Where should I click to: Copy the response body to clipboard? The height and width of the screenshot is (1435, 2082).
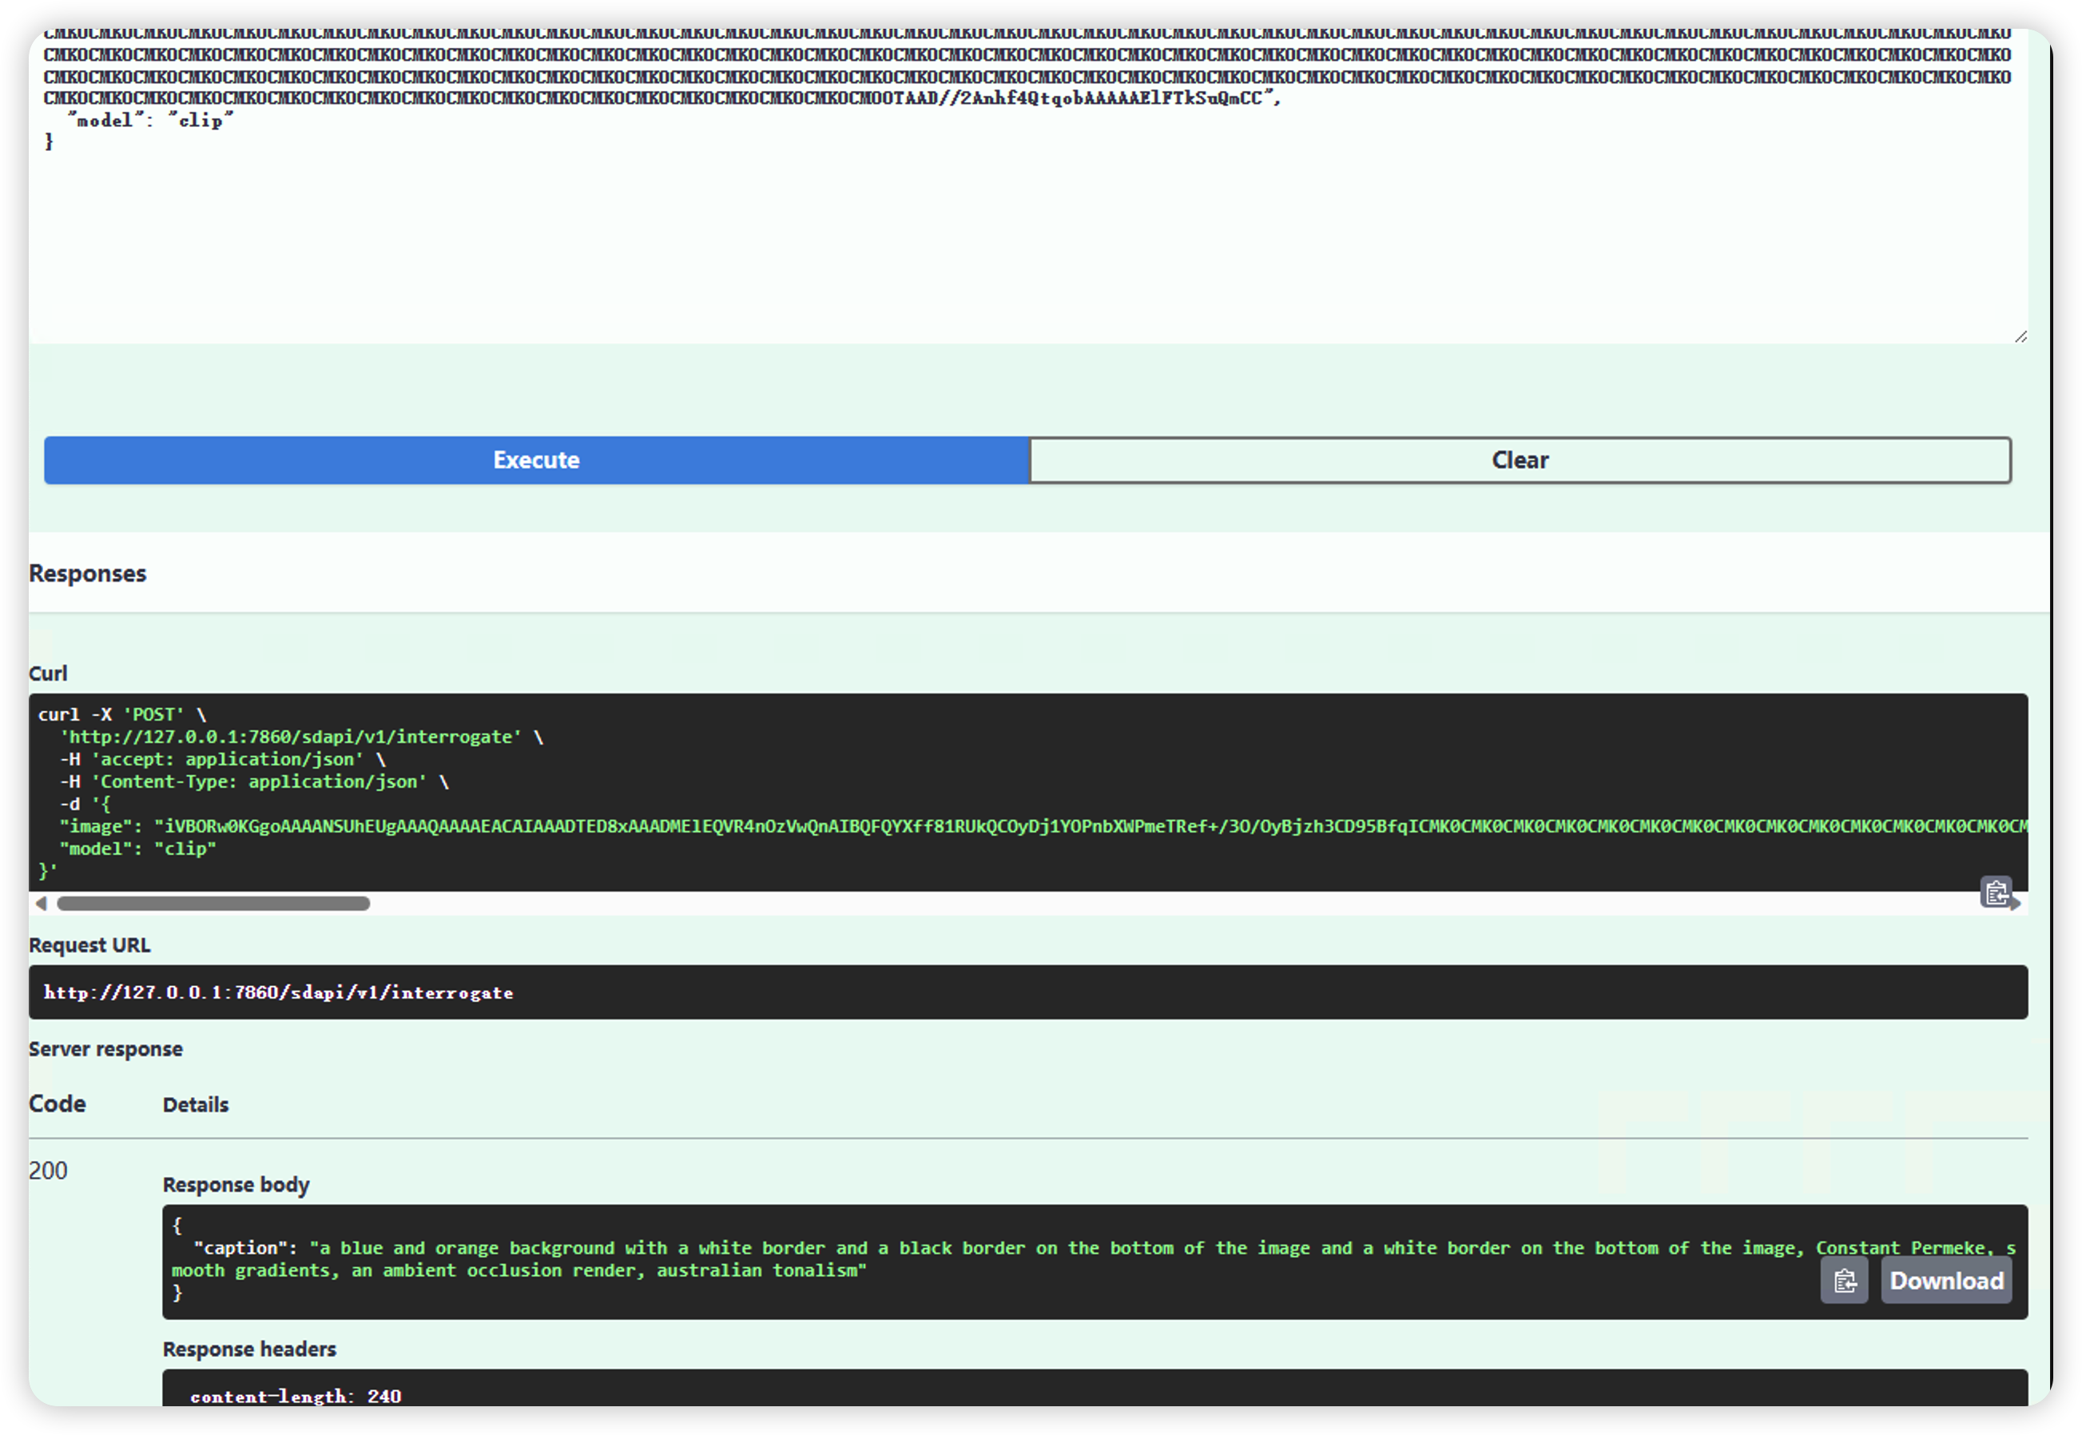click(1844, 1280)
